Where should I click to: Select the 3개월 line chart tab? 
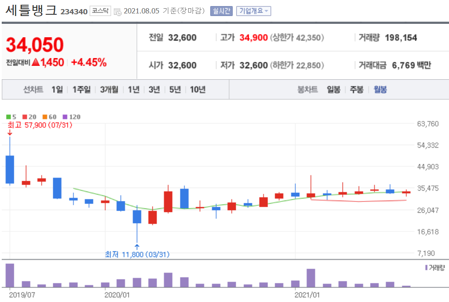coord(109,90)
